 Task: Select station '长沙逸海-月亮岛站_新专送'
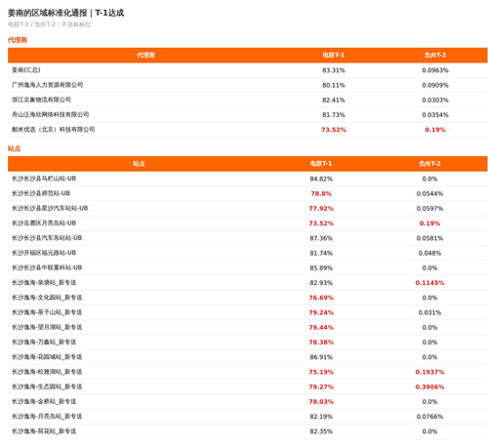coord(47,416)
